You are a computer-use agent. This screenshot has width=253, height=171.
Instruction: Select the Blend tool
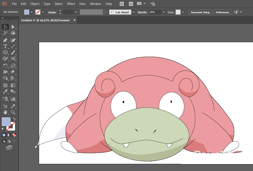coord(13,91)
